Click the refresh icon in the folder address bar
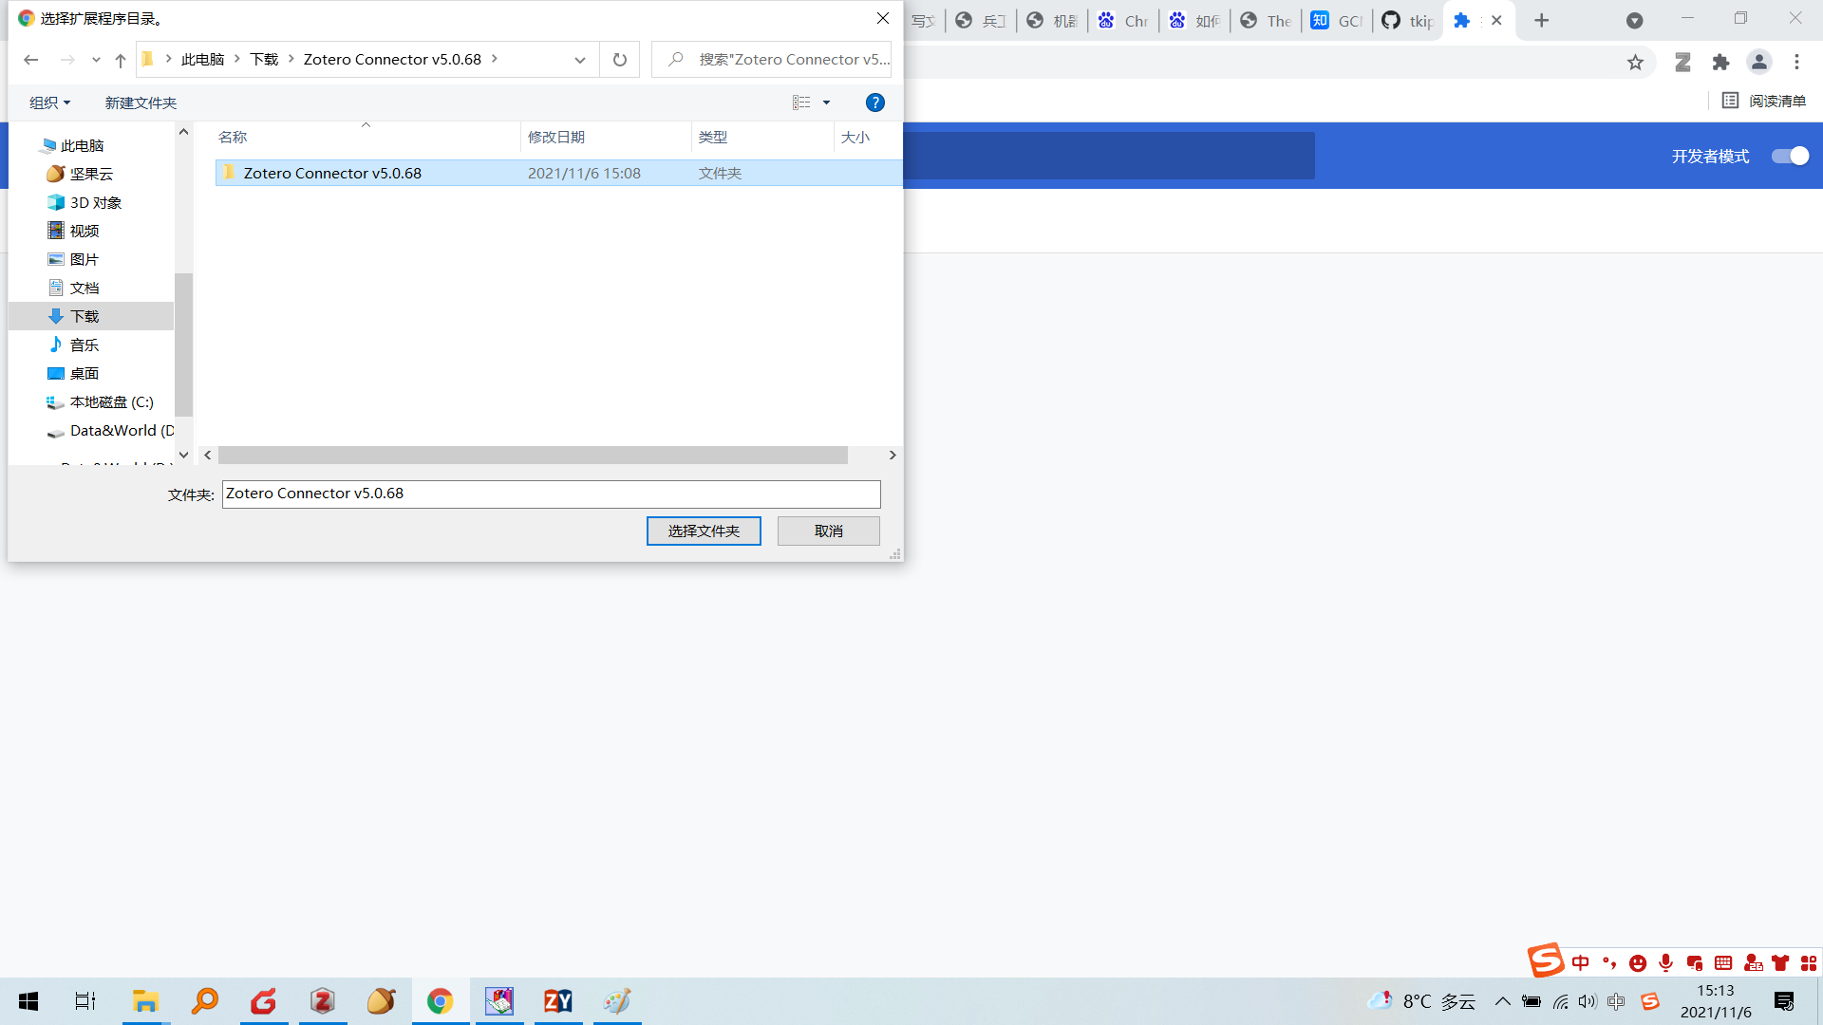The width and height of the screenshot is (1823, 1025). click(x=619, y=59)
